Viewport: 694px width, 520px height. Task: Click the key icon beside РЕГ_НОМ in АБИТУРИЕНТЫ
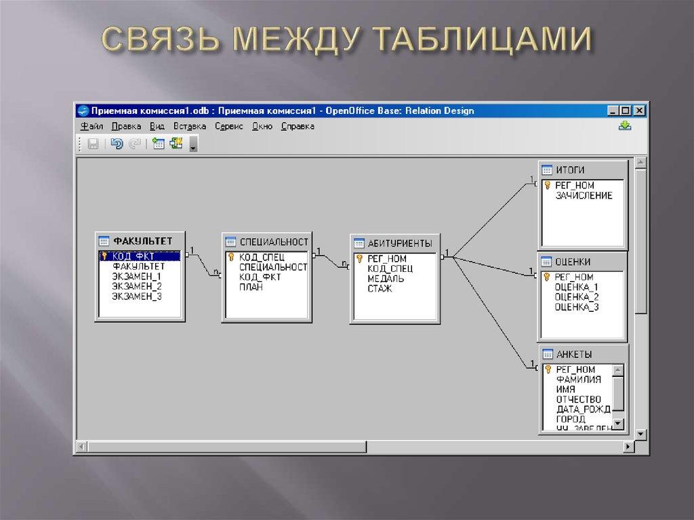359,256
